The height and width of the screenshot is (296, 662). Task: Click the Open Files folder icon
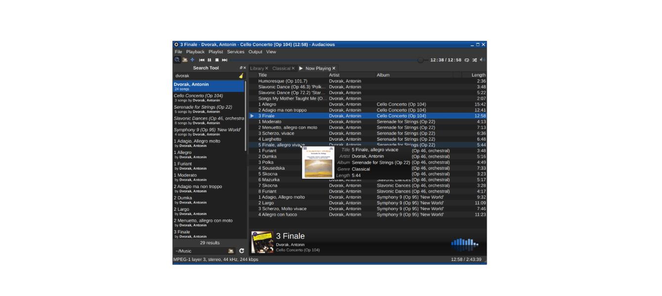(185, 60)
